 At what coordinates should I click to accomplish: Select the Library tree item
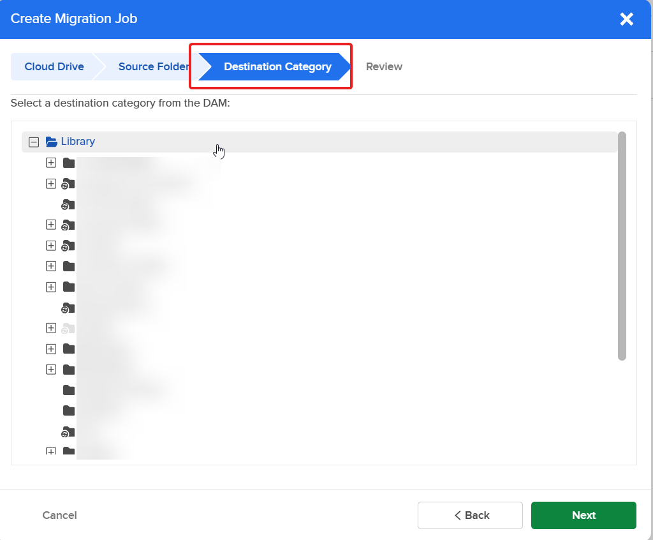(x=78, y=141)
